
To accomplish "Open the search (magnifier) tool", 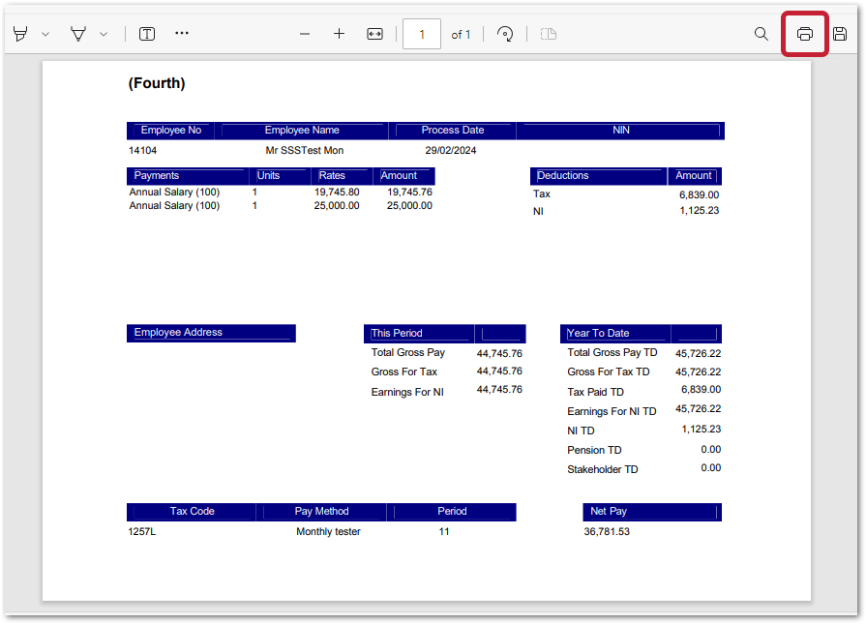I will tap(761, 34).
